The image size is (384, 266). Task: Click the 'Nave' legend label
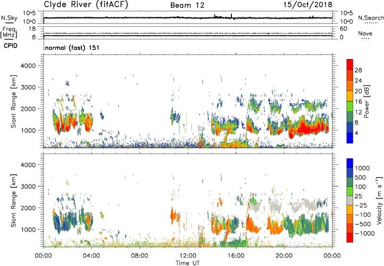point(365,33)
